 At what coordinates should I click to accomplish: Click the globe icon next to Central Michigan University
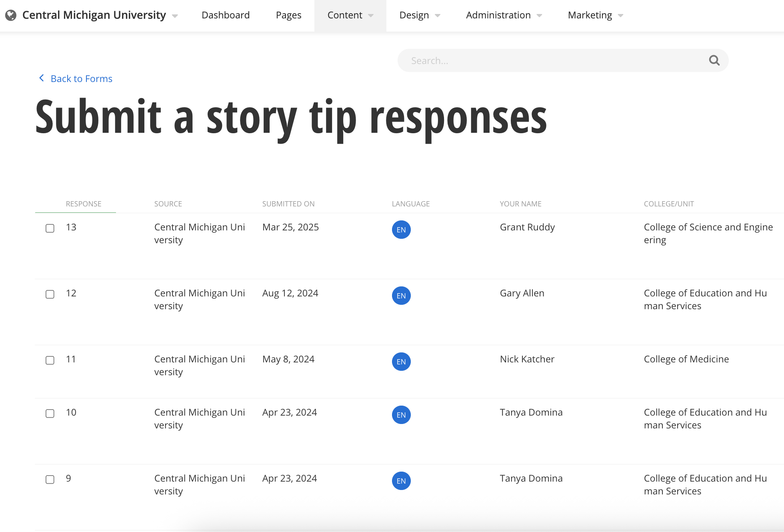11,15
